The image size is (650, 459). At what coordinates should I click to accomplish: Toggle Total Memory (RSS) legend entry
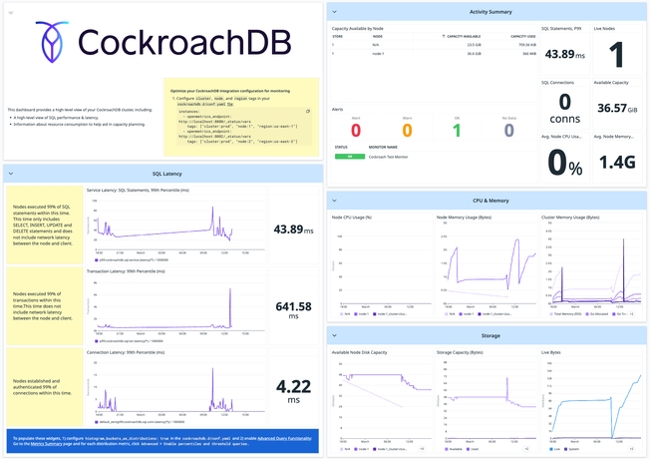[564, 314]
